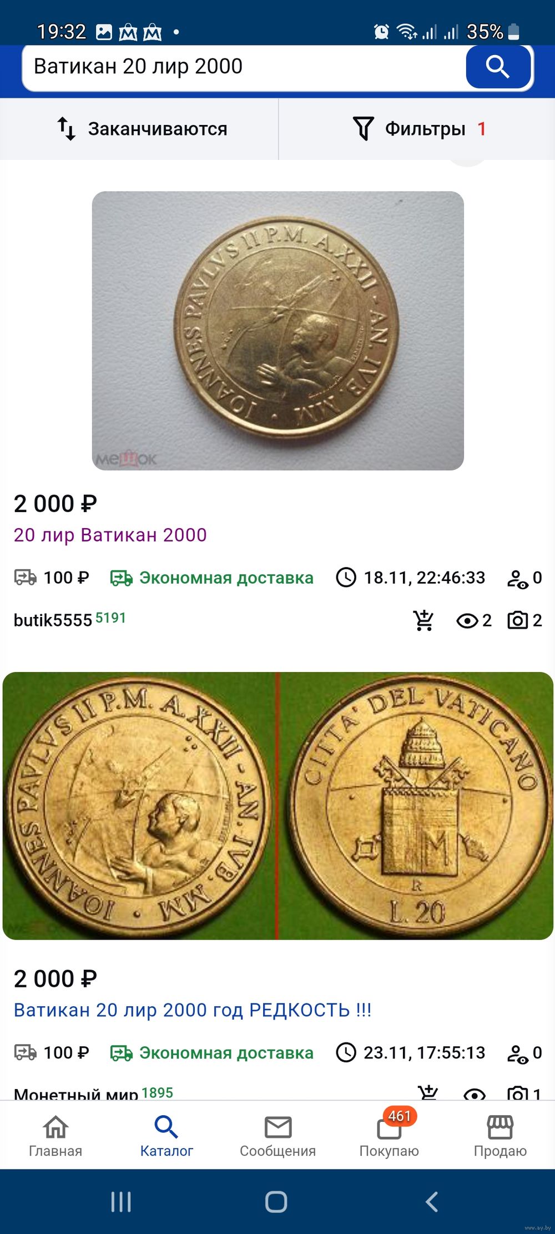Image resolution: width=555 pixels, height=1234 pixels.
Task: Open the 'Фильтры' filter panel
Action: click(420, 129)
